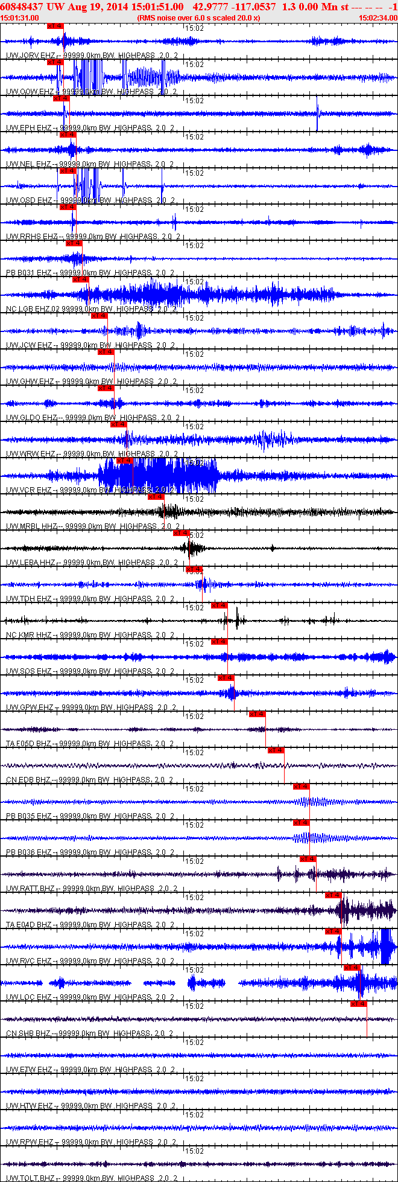Click the red pick flag on UW.JORV trace
Screen dimensions: 398x1182
coord(55,26)
